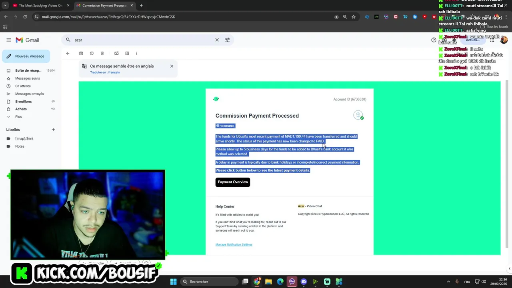512x288 pixels.
Task: Open the email's more options menu
Action: click(137, 53)
